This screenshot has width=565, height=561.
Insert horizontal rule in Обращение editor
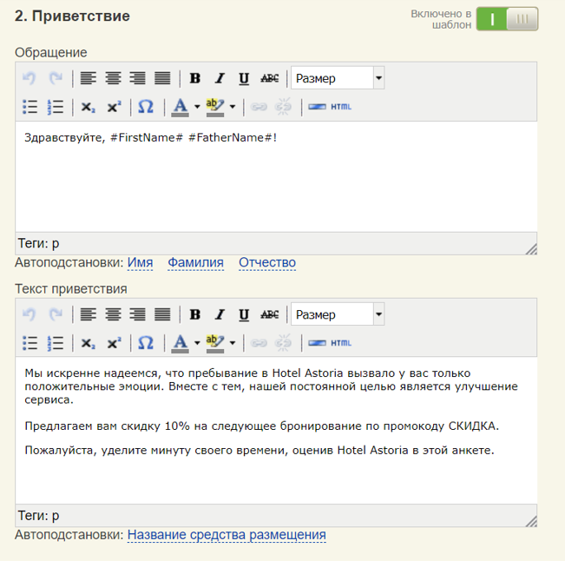point(317,107)
